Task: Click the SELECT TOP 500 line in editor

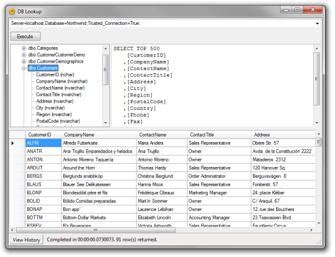Action: click(136, 48)
